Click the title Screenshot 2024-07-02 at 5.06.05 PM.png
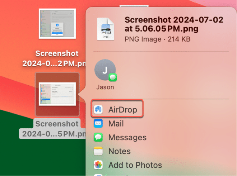The width and height of the screenshot is (237, 176). [174, 24]
